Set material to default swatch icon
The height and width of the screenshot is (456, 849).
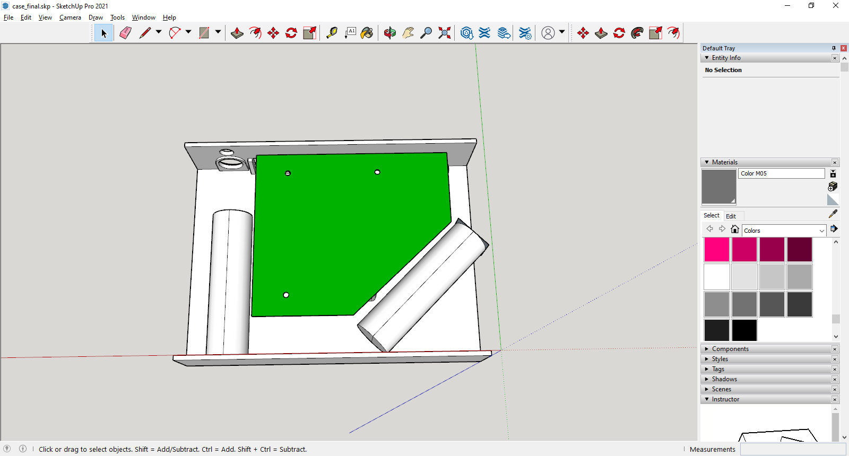[833, 199]
